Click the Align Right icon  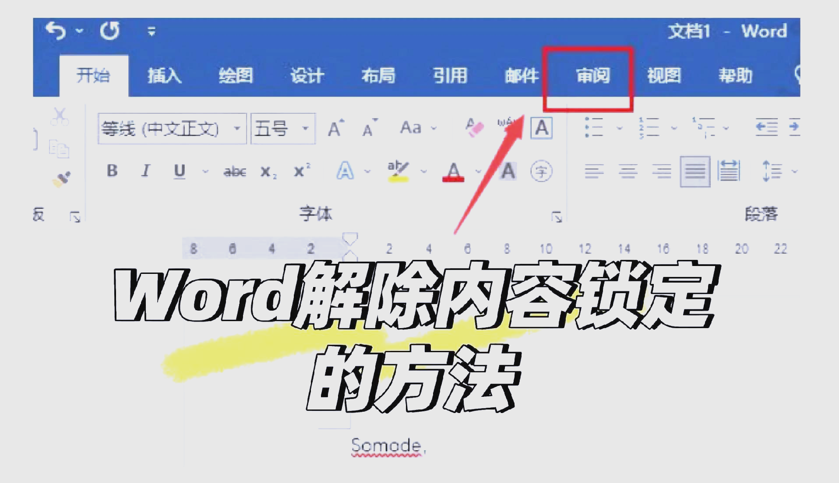click(x=662, y=171)
